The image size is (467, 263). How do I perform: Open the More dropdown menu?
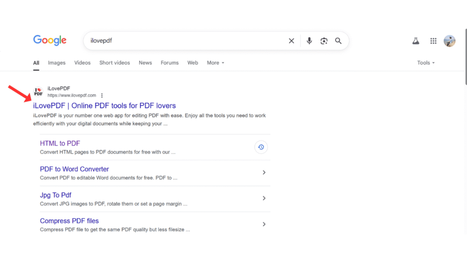tap(216, 63)
